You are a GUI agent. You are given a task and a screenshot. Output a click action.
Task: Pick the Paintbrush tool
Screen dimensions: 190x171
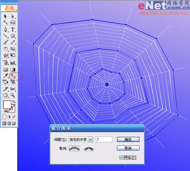6,42
